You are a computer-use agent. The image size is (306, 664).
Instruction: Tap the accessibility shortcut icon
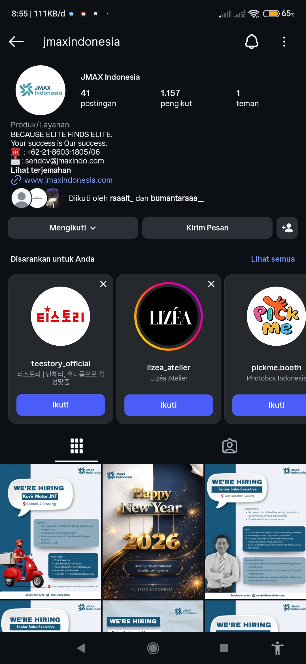[x=277, y=648]
